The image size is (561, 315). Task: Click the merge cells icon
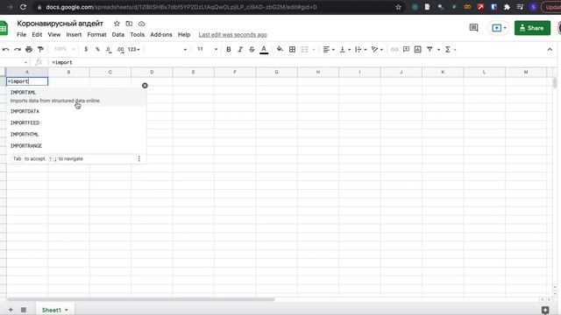304,49
